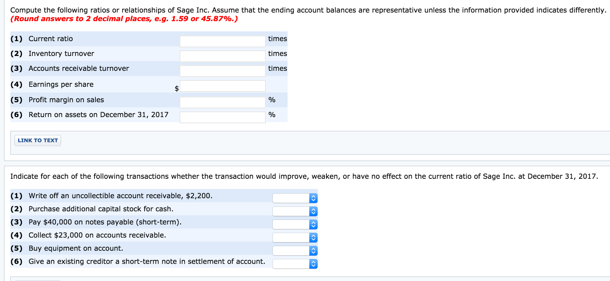Viewport: 610px width, 281px height.
Task: Select the row labeled Inventory turnover
Action: tap(61, 54)
